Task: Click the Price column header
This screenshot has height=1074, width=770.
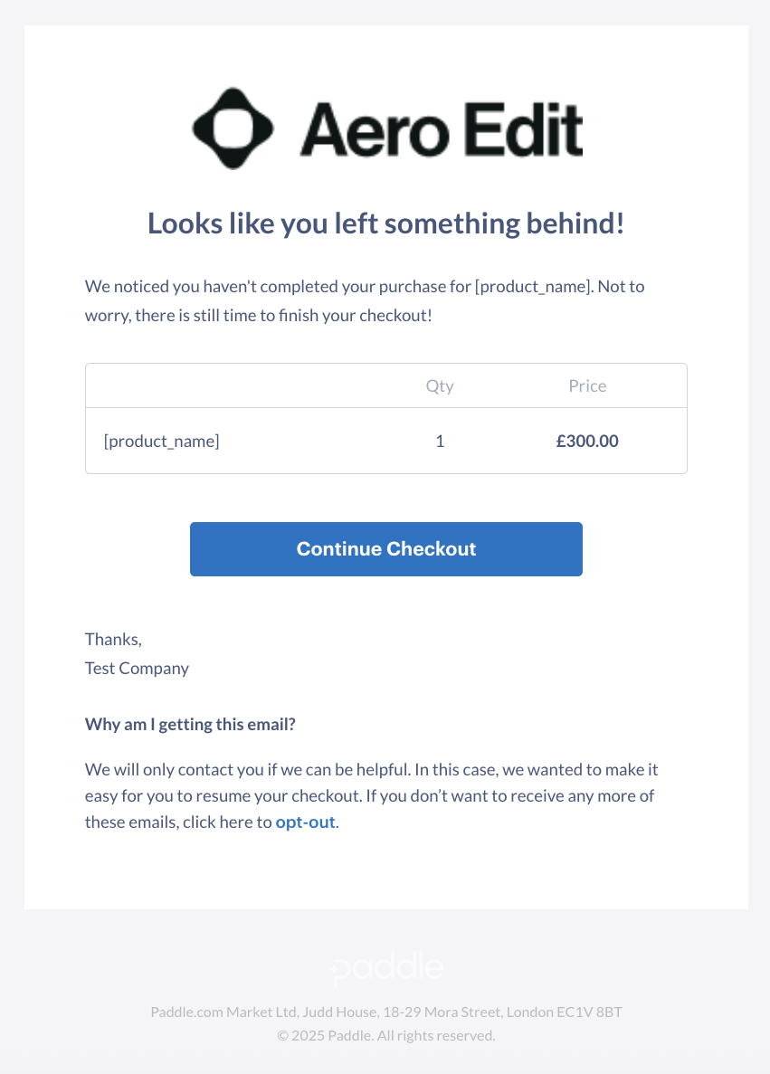Action: 587,385
